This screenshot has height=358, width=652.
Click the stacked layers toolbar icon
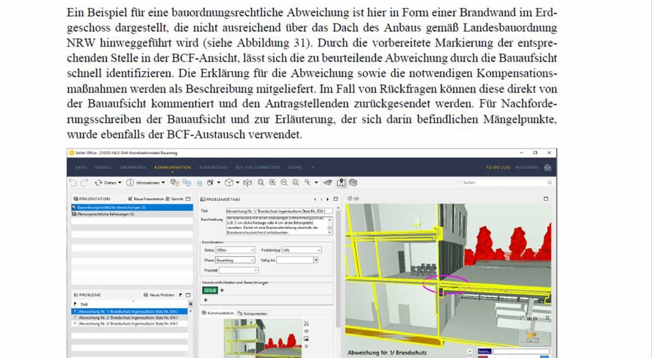(353, 182)
